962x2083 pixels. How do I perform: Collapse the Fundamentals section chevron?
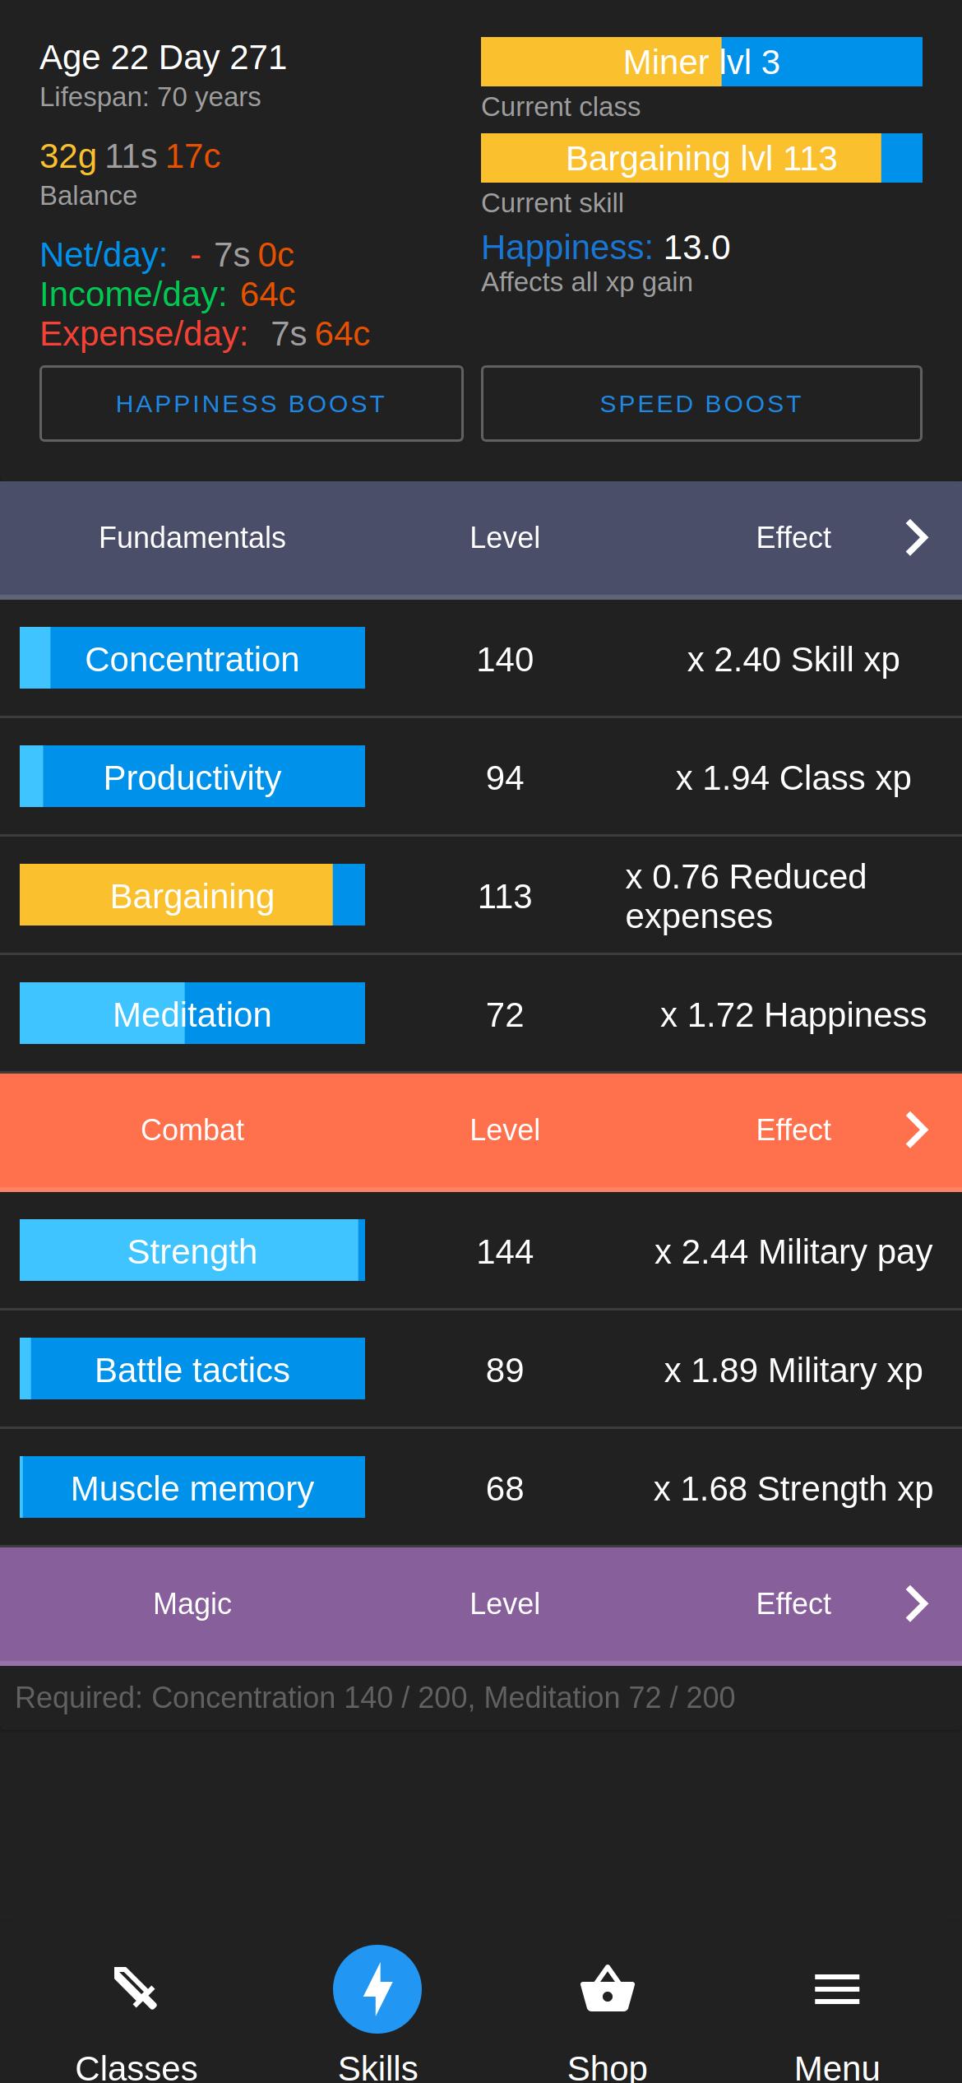coord(917,538)
